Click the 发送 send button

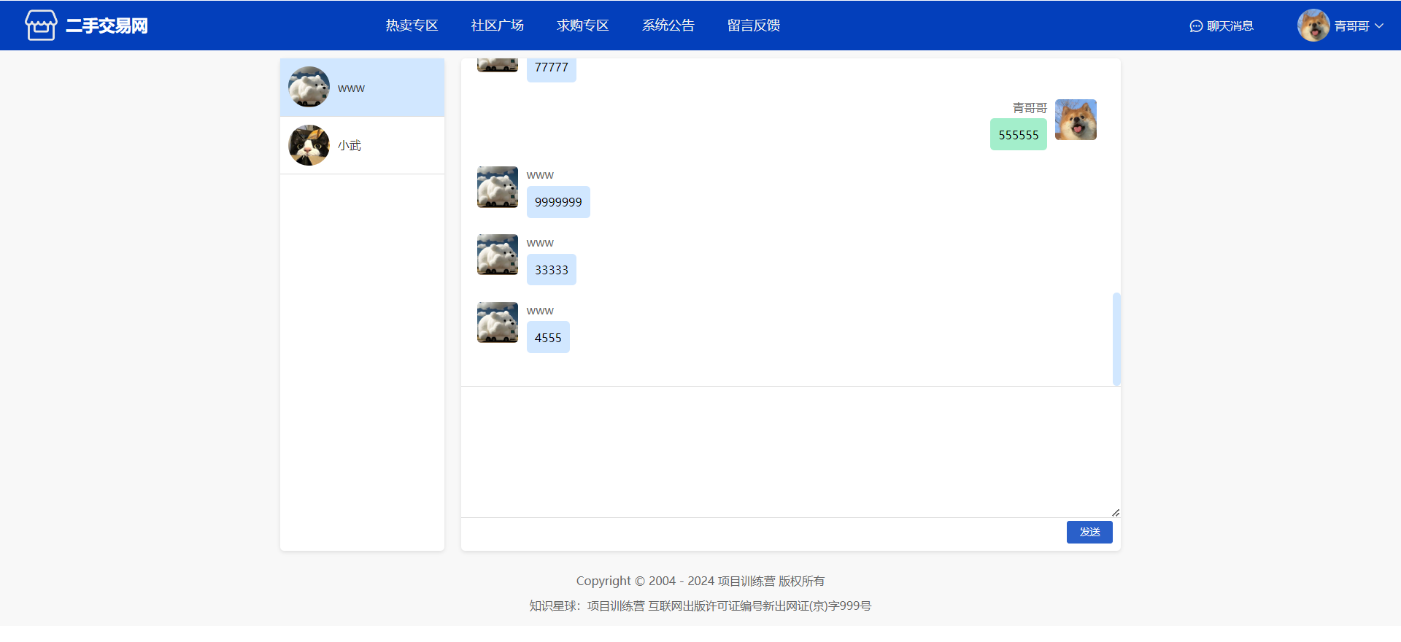pos(1089,533)
